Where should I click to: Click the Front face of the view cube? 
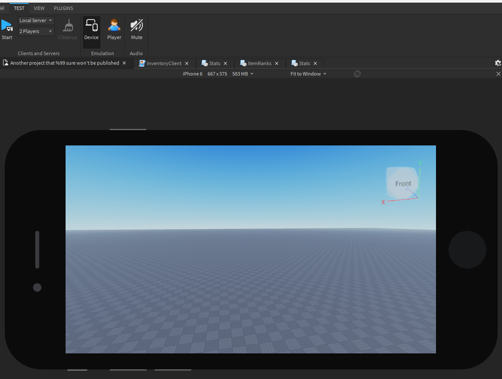[x=403, y=183]
